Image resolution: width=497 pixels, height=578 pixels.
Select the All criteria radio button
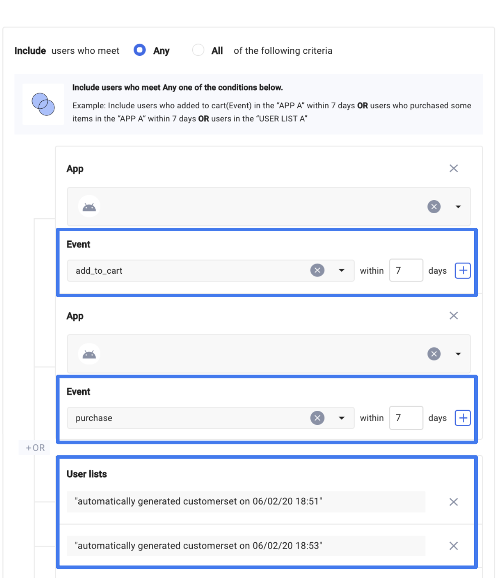198,50
